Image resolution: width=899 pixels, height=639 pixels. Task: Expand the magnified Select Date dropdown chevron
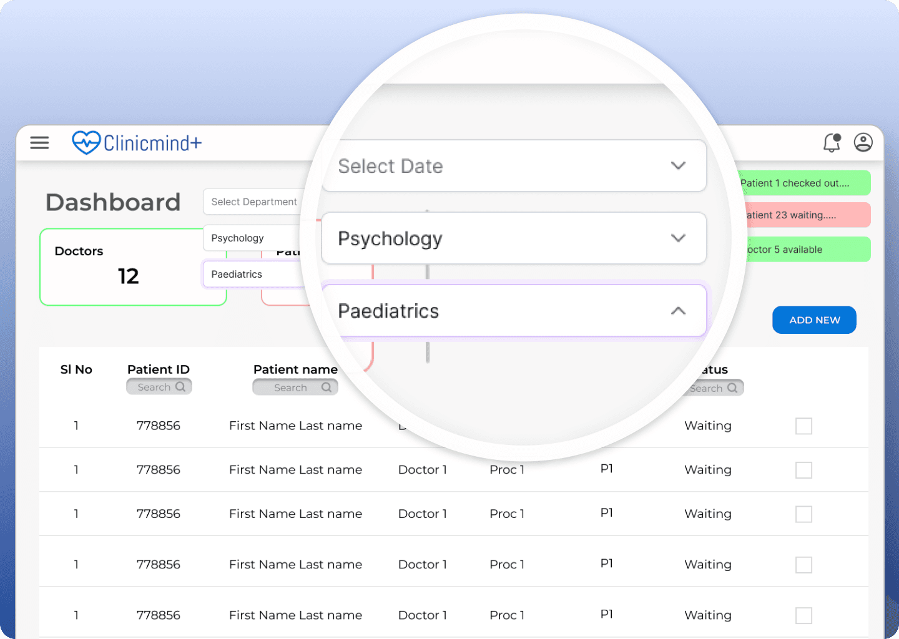click(x=678, y=165)
